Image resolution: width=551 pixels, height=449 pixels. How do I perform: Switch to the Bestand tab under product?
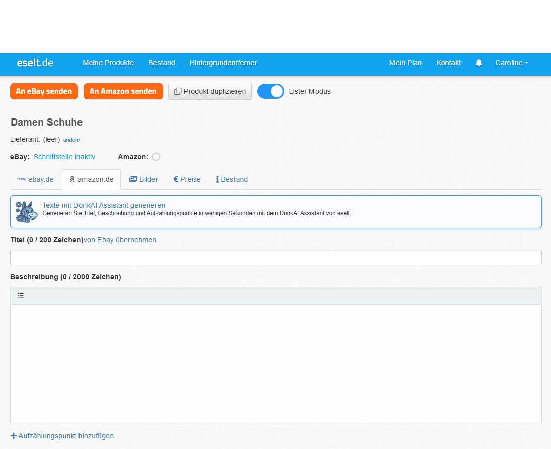click(x=231, y=179)
